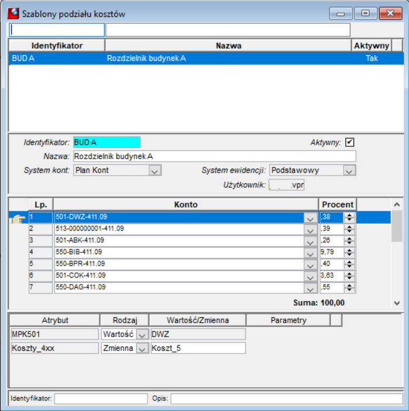Click percent stepper for row 1
409x411 pixels.
[349, 217]
